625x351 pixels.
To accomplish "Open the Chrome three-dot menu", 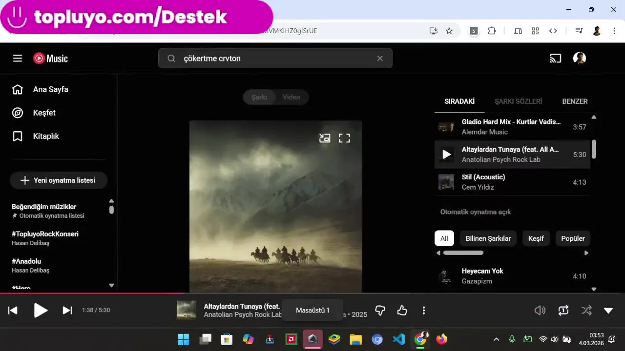I will 614,31.
